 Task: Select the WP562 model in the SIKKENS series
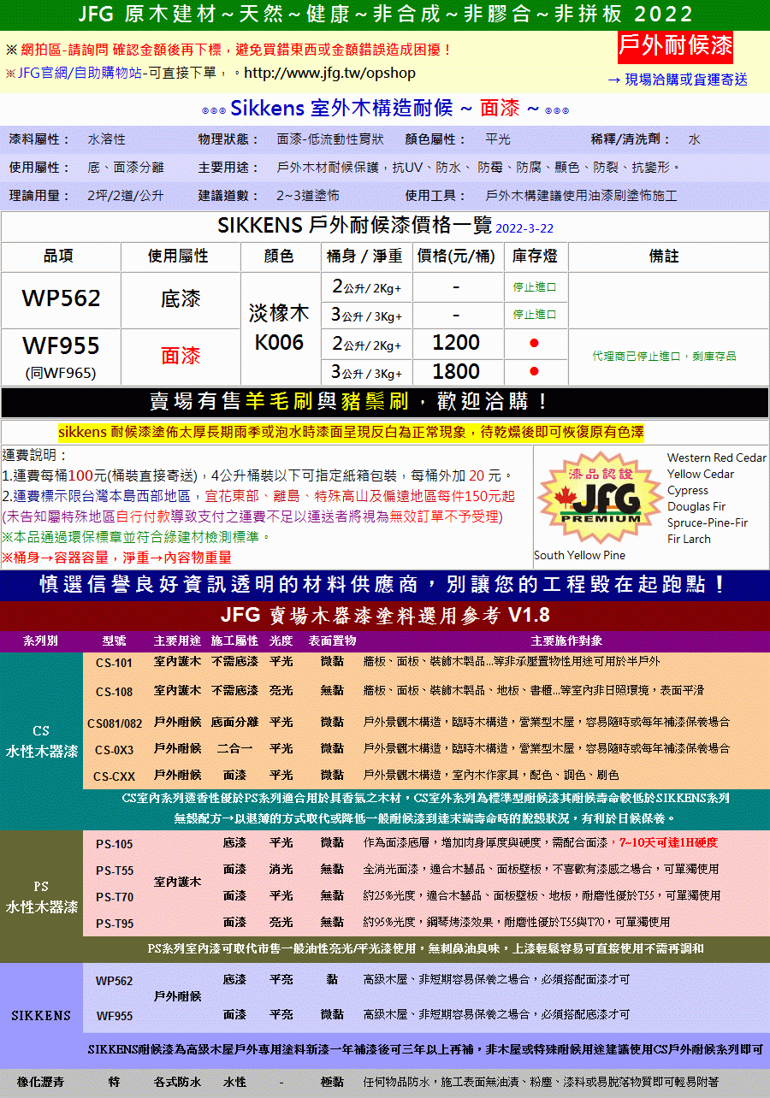pyautogui.click(x=114, y=981)
